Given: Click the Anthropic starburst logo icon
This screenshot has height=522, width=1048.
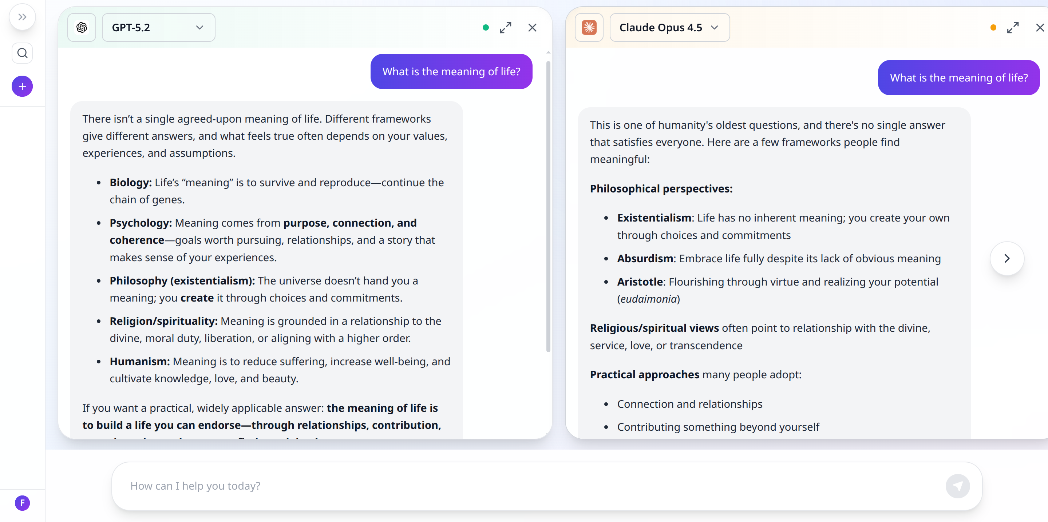Looking at the screenshot, I should pyautogui.click(x=589, y=27).
